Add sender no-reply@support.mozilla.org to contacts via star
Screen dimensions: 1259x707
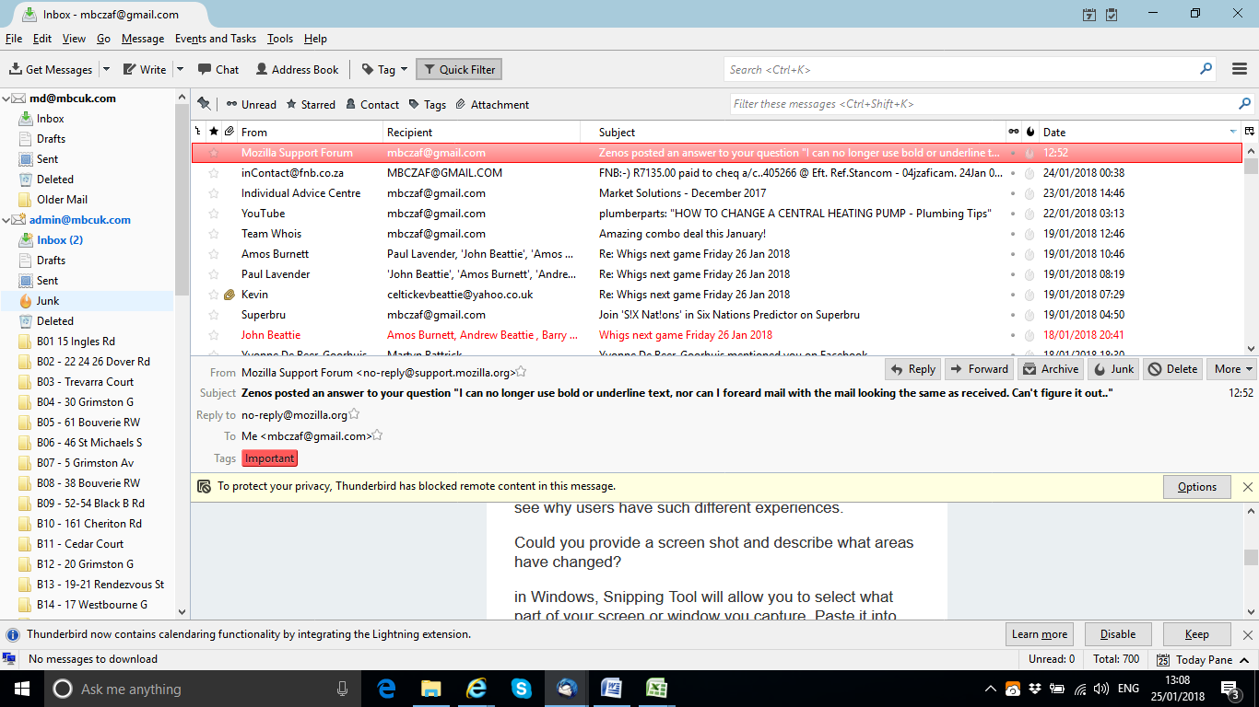pyautogui.click(x=521, y=372)
